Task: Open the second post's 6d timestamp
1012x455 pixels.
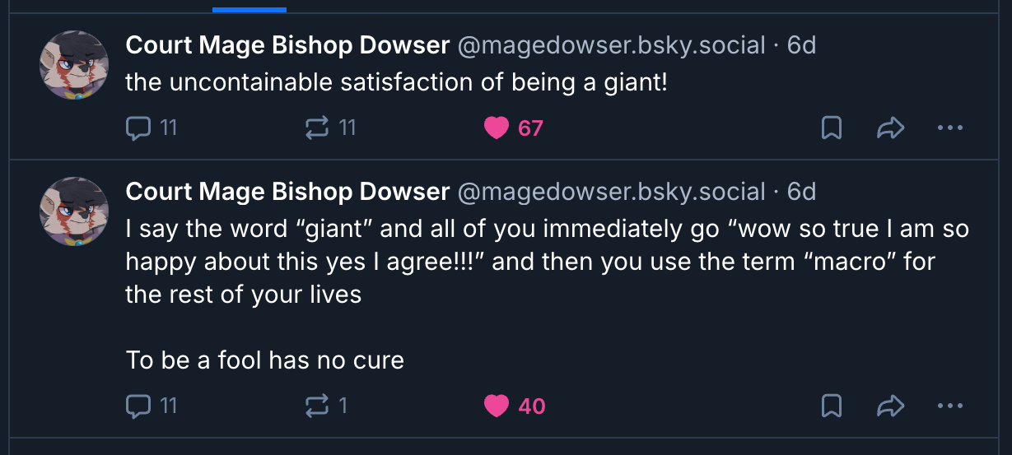Action: point(801,192)
